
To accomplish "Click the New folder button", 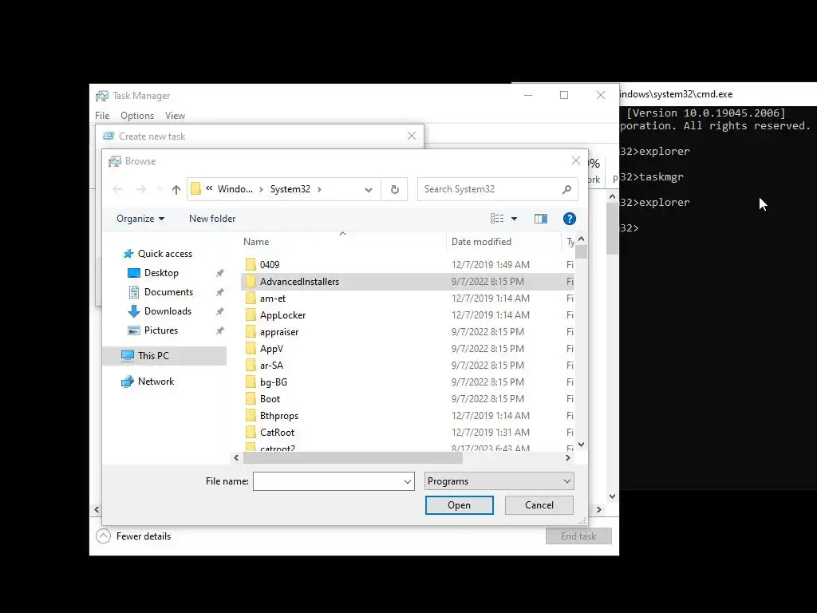I will click(212, 219).
